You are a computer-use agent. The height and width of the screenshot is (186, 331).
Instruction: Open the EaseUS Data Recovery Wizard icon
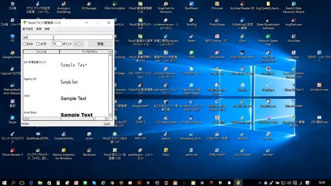293,7
